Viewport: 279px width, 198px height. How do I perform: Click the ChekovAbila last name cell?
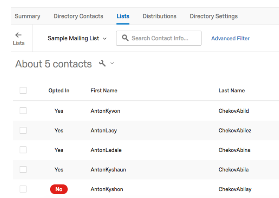tap(234, 169)
